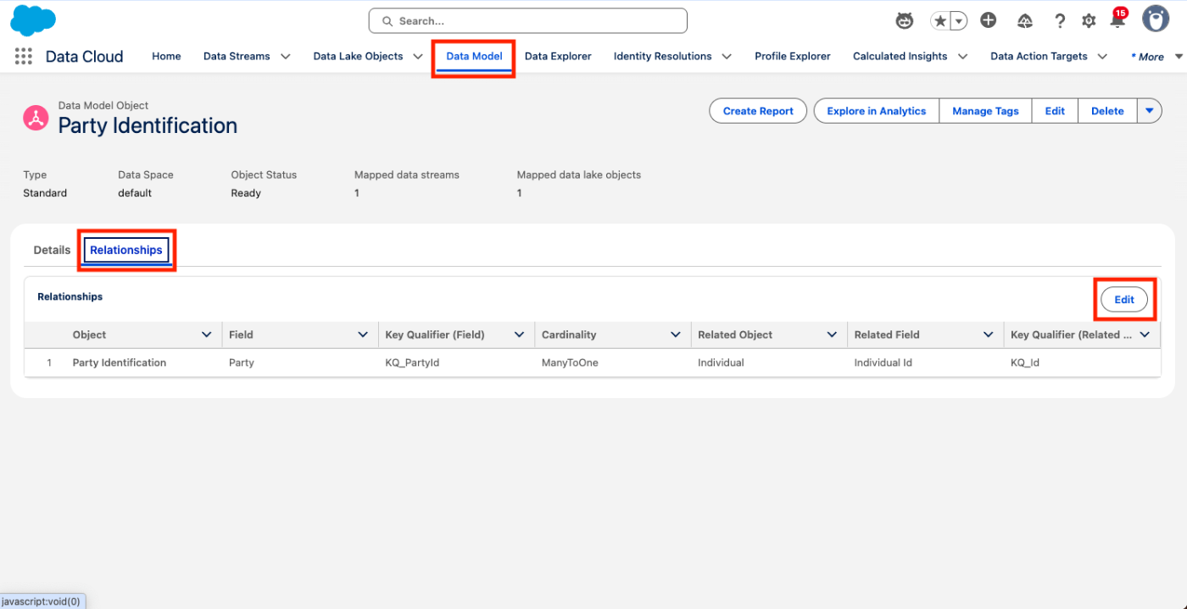Click Explore in Analytics button
Viewport: 1187px width, 609px height.
point(877,111)
